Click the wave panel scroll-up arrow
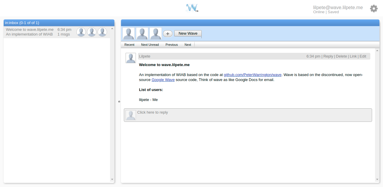Image resolution: width=383 pixels, height=187 pixels. (x=377, y=50)
